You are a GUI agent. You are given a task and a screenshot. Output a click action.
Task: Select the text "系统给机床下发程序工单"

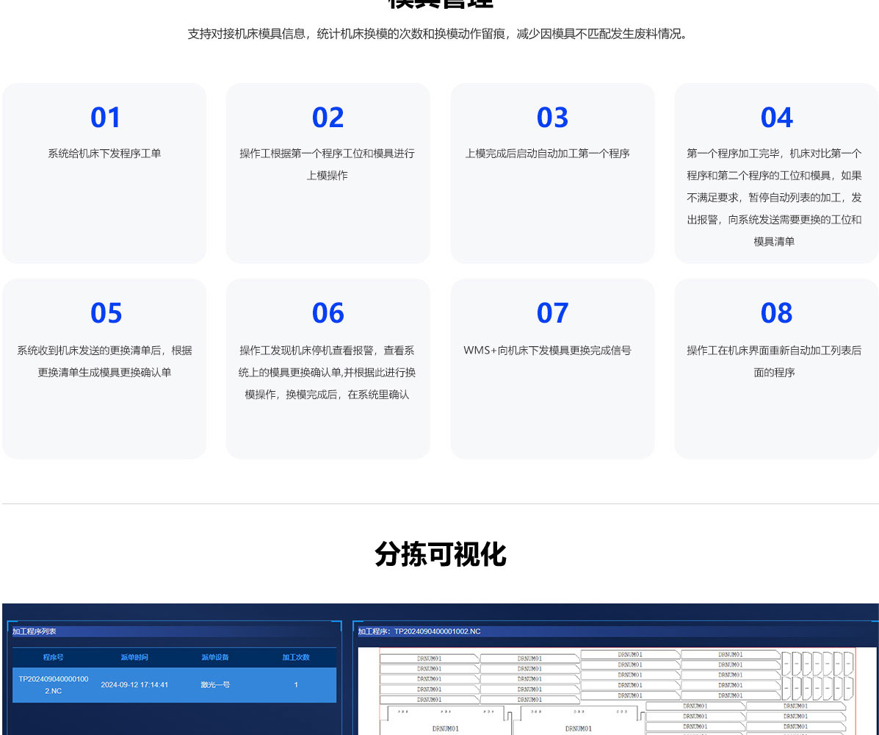pyautogui.click(x=104, y=154)
